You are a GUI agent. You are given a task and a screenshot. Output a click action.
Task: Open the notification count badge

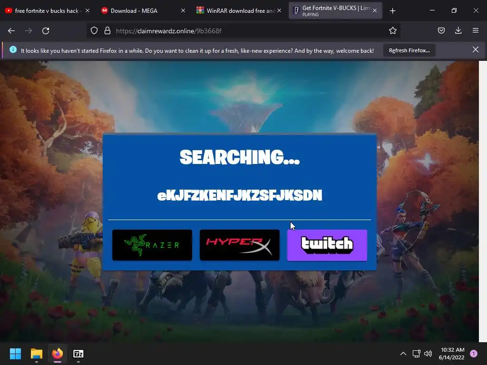474,354
